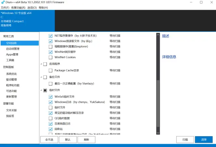Uncheck the Windows预读取文件 checkbox

50,41
